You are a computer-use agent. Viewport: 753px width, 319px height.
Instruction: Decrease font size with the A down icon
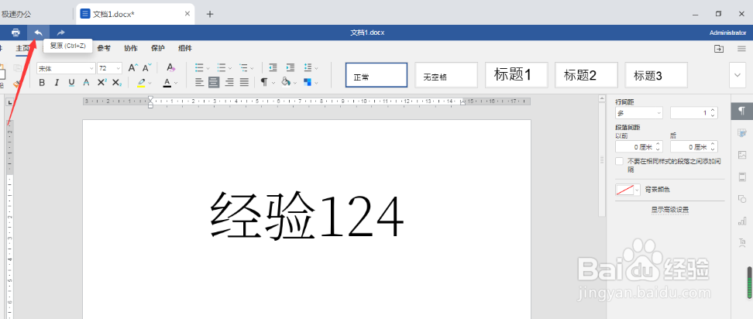coord(147,67)
